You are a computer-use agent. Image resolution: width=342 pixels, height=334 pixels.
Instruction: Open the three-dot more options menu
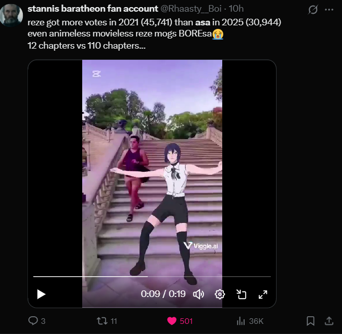pyautogui.click(x=329, y=10)
